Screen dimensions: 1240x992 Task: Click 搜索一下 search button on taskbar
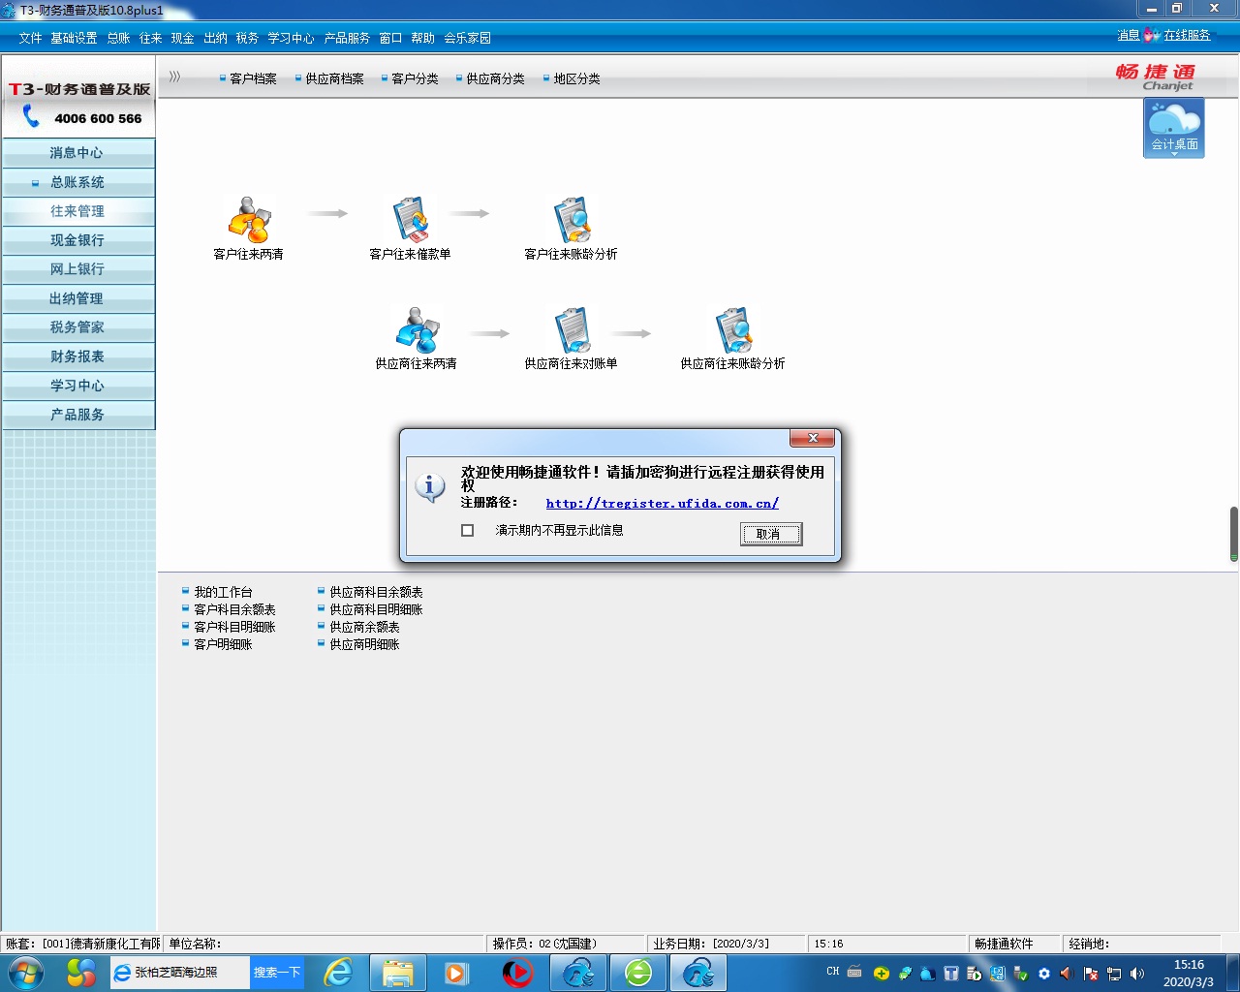277,972
